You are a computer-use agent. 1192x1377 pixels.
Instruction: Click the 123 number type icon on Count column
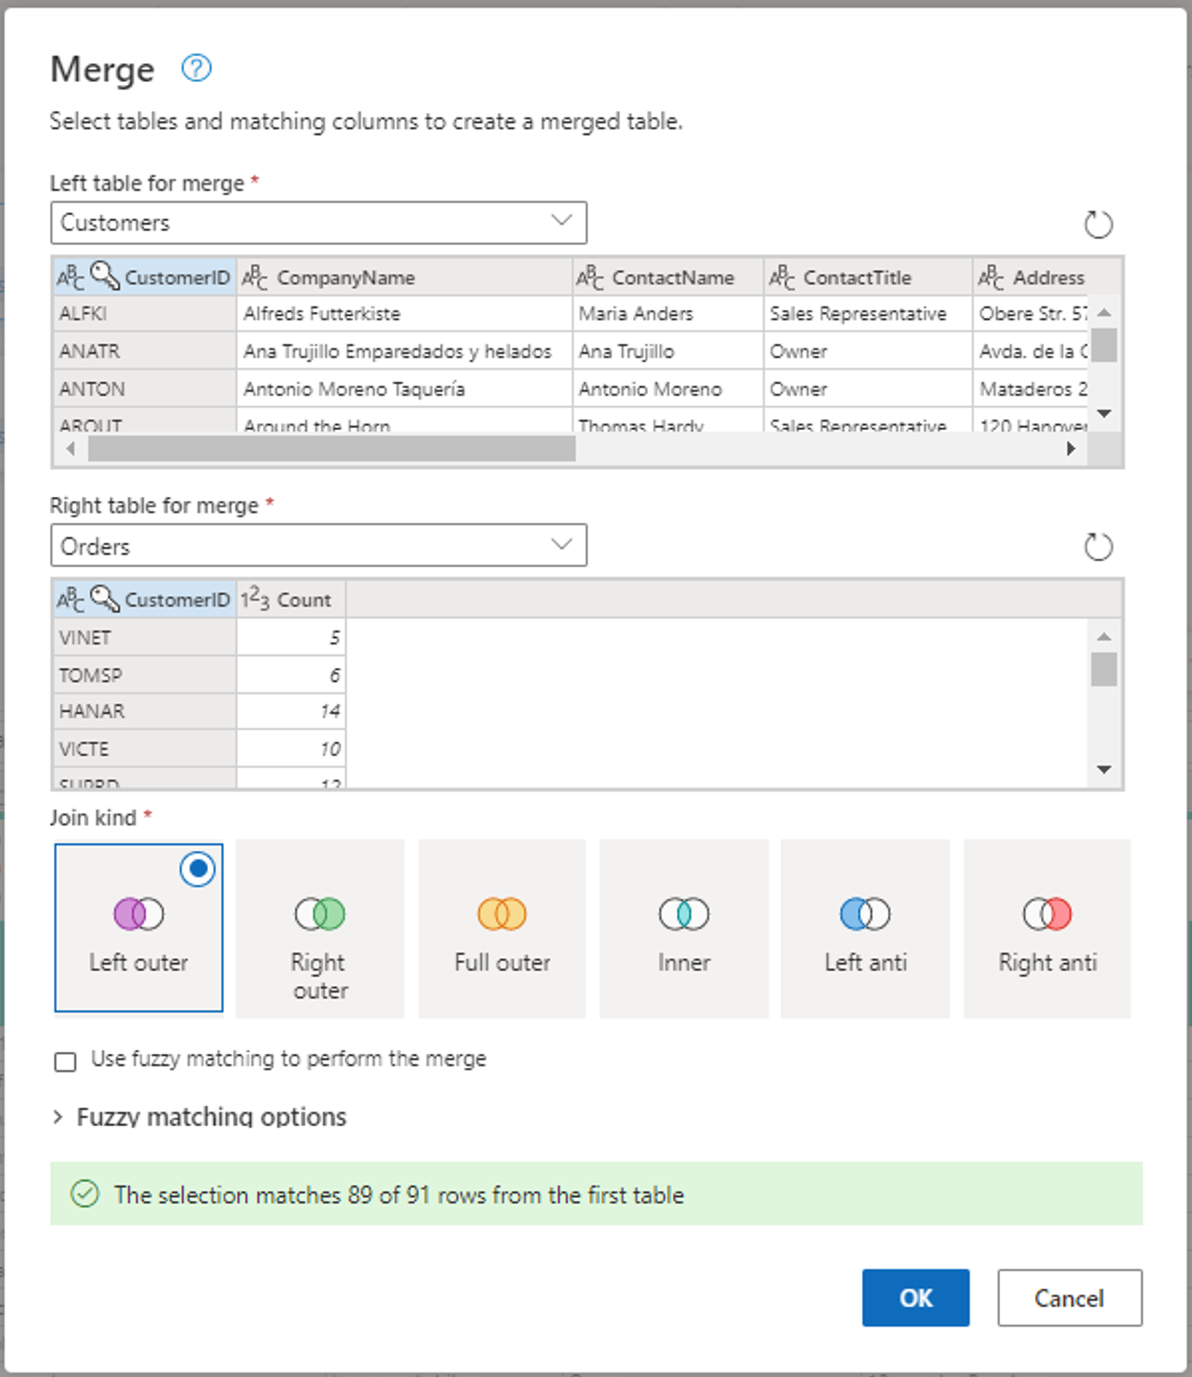[x=255, y=598]
